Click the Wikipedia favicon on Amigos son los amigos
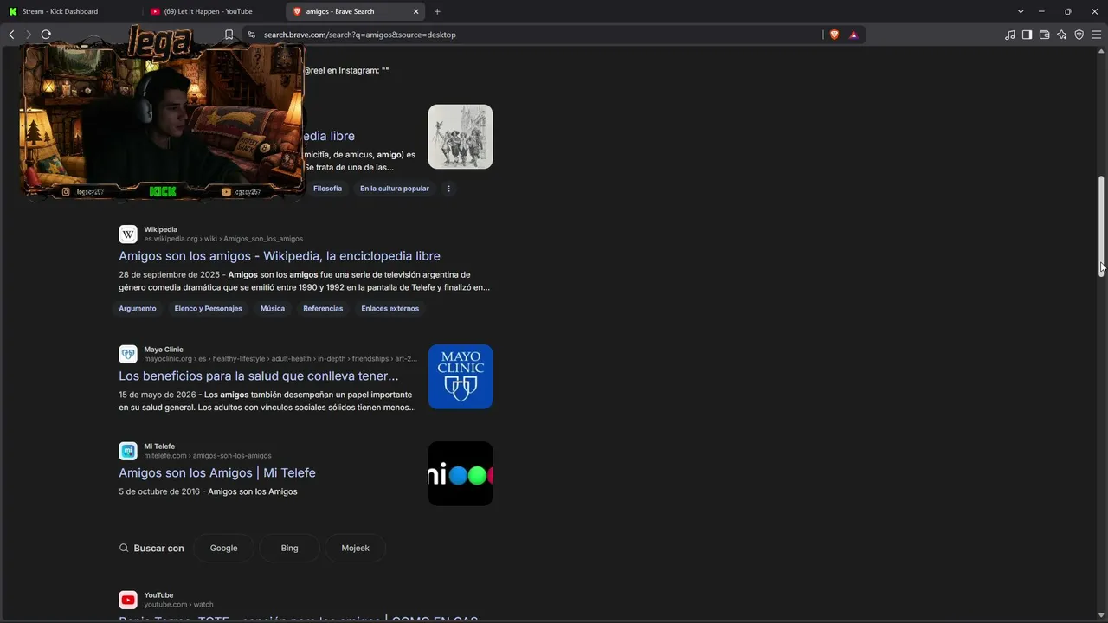The image size is (1108, 623). click(x=128, y=234)
